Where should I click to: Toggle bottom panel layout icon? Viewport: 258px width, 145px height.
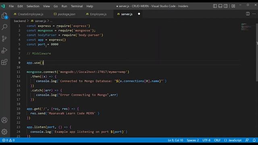tap(221, 6)
